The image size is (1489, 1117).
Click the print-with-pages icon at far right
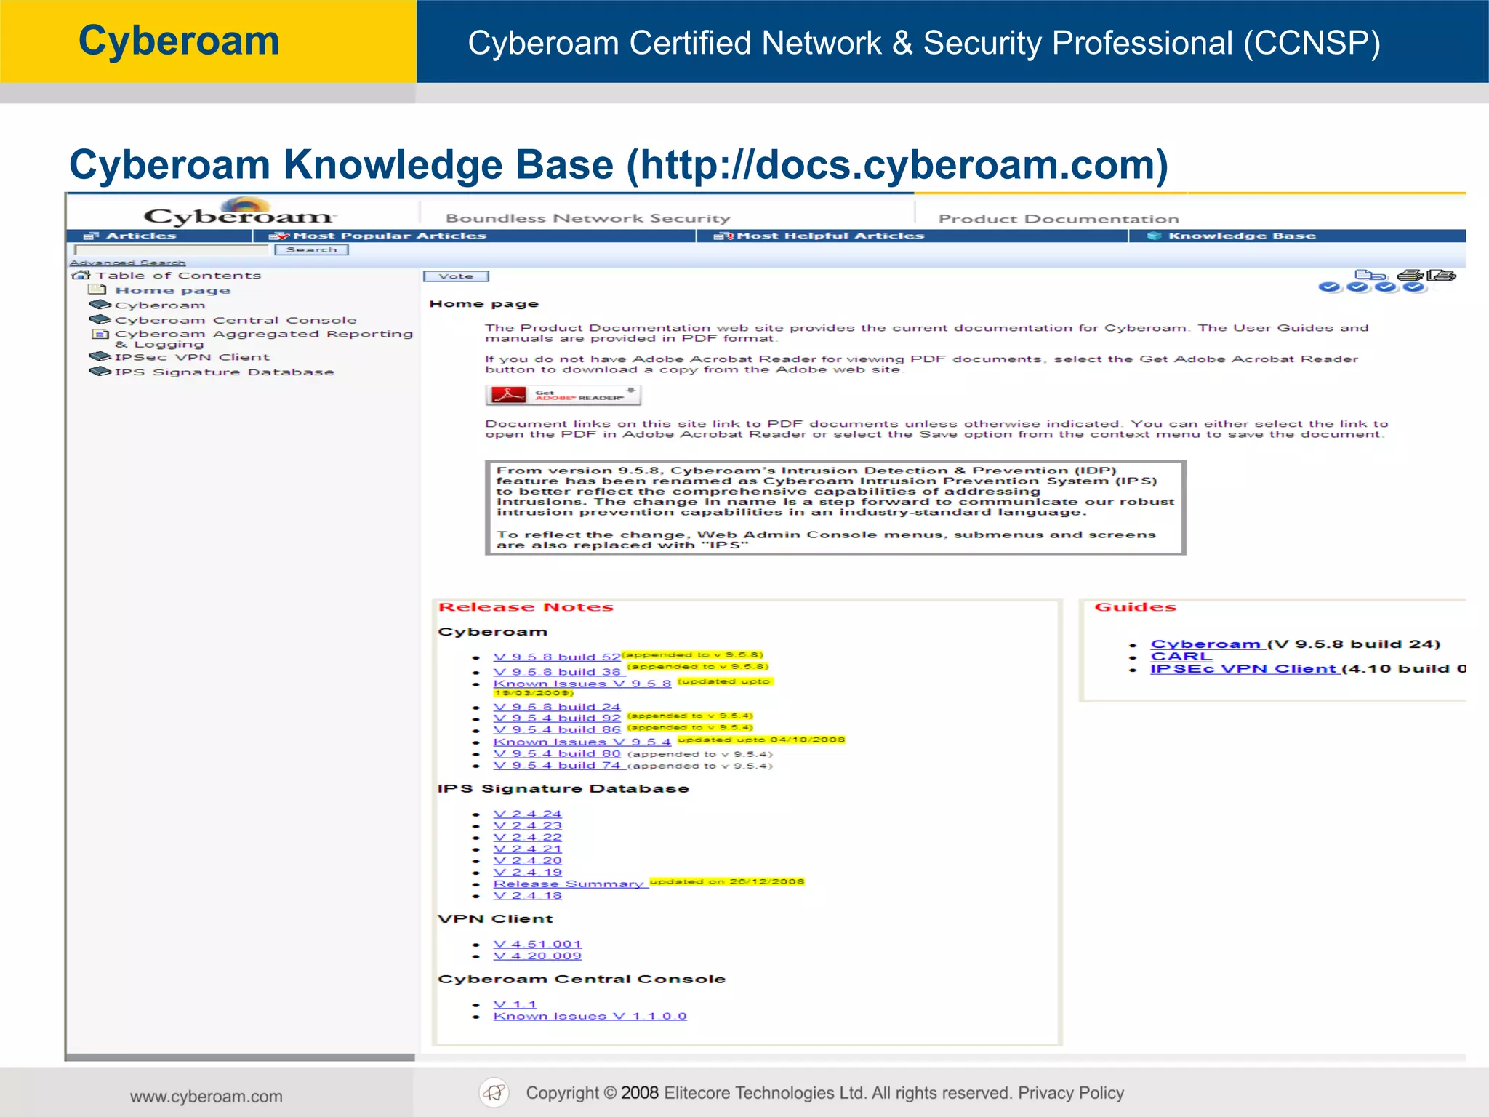(x=1441, y=275)
